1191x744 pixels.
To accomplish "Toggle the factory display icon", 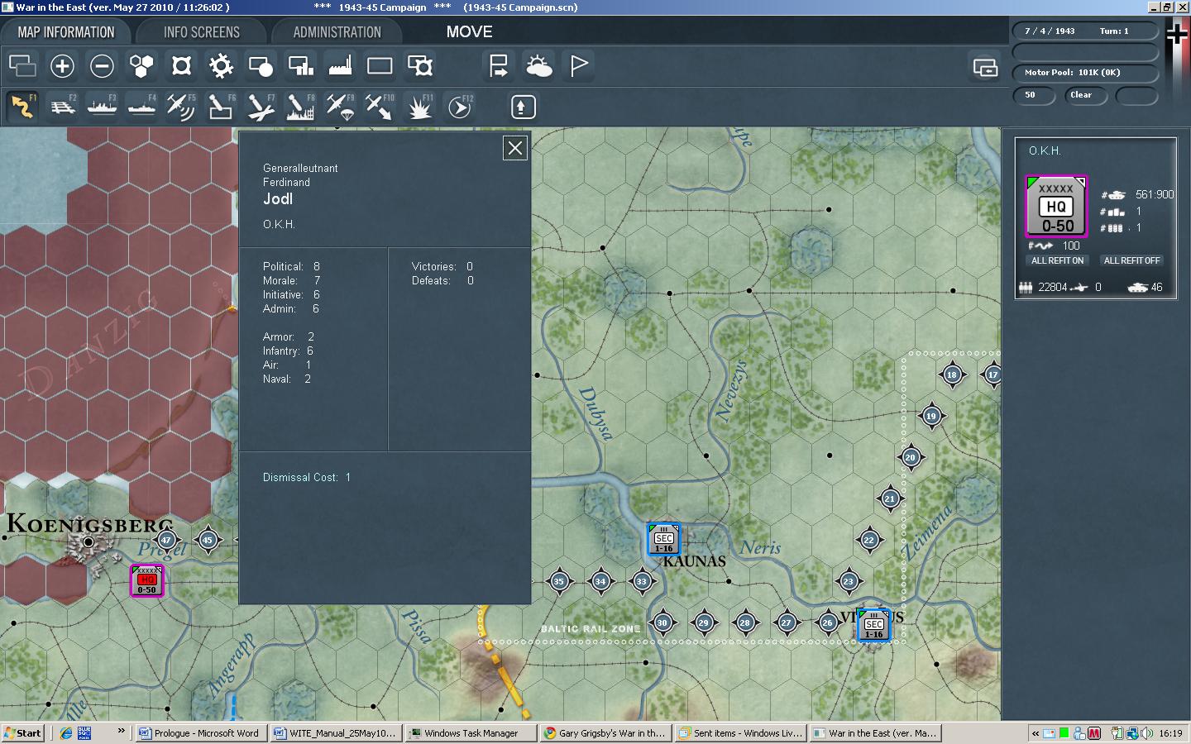I will [x=340, y=65].
